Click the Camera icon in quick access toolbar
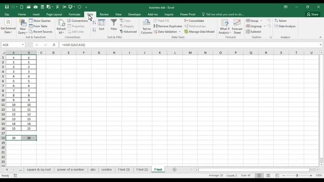 point(35,7)
